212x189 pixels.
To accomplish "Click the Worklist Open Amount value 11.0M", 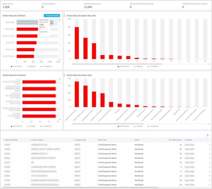I will [x=88, y=7].
